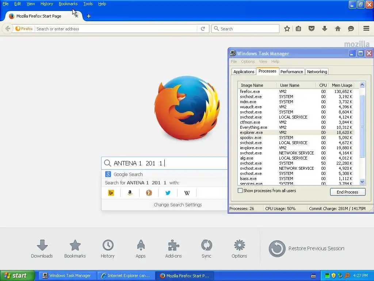
Task: Open Firefox Tools menu
Action: pyautogui.click(x=88, y=4)
